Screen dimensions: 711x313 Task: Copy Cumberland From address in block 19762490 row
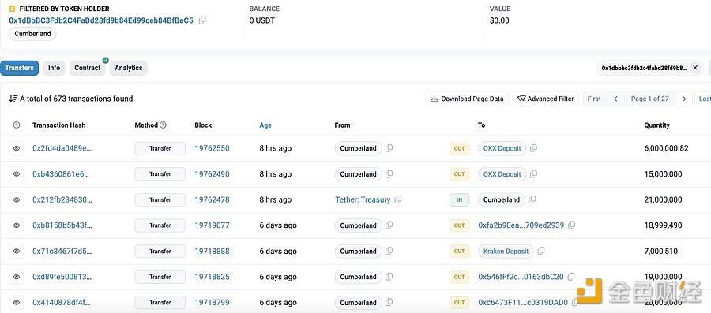point(389,173)
